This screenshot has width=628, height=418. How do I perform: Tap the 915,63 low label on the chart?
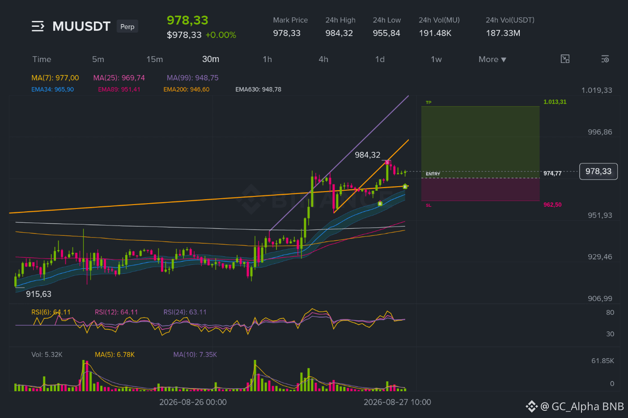[x=38, y=294]
